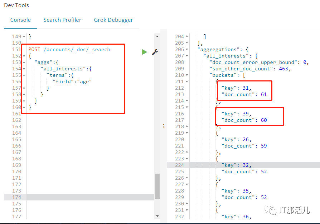Image resolution: width=320 pixels, height=224 pixels.
Task: Click the doc_count value 61
Action: coord(264,94)
